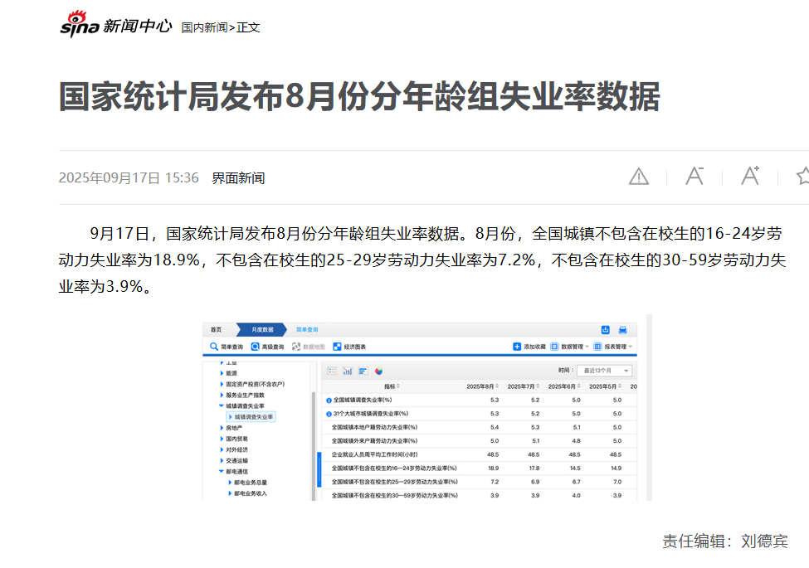The height and width of the screenshot is (568, 809).
Task: In article image, sort 2025年7月 column header
Action: [x=524, y=386]
